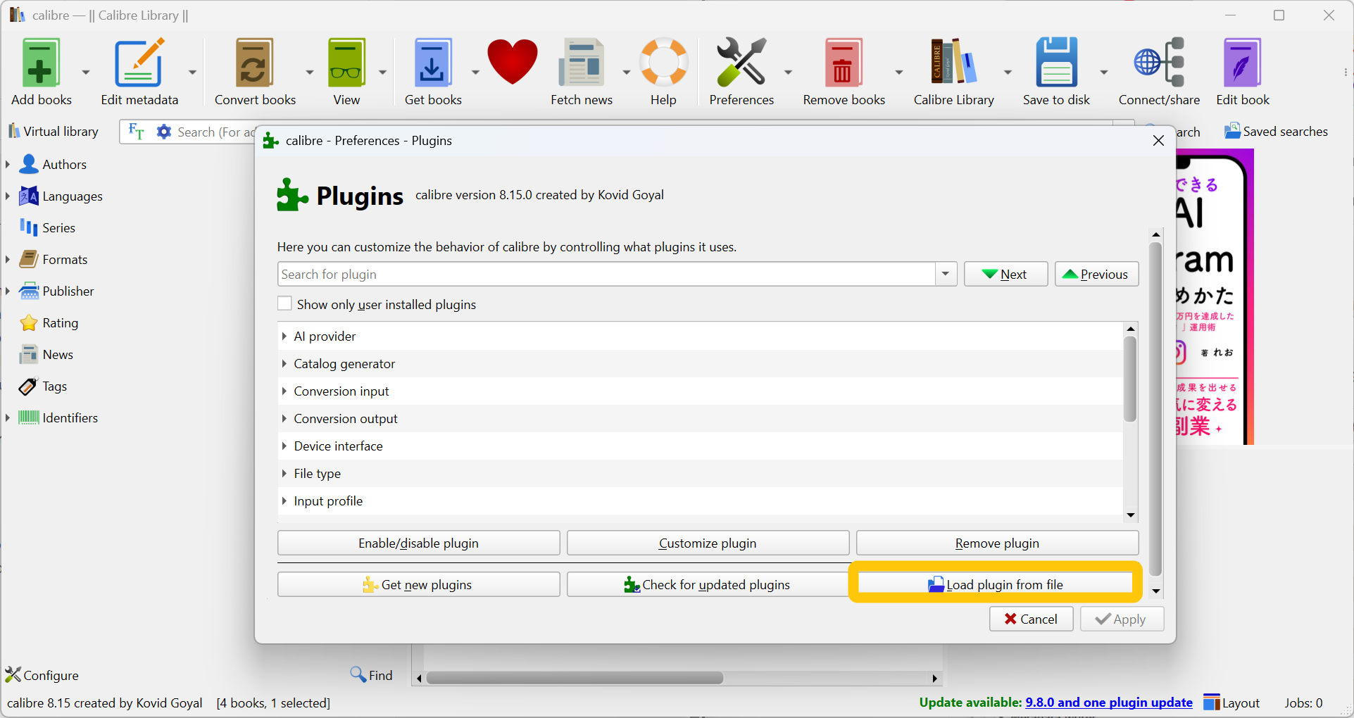Click Customize plugin button
This screenshot has height=718, width=1354.
point(708,543)
